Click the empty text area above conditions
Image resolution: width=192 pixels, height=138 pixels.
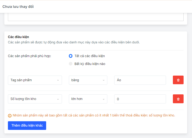(96, 17)
